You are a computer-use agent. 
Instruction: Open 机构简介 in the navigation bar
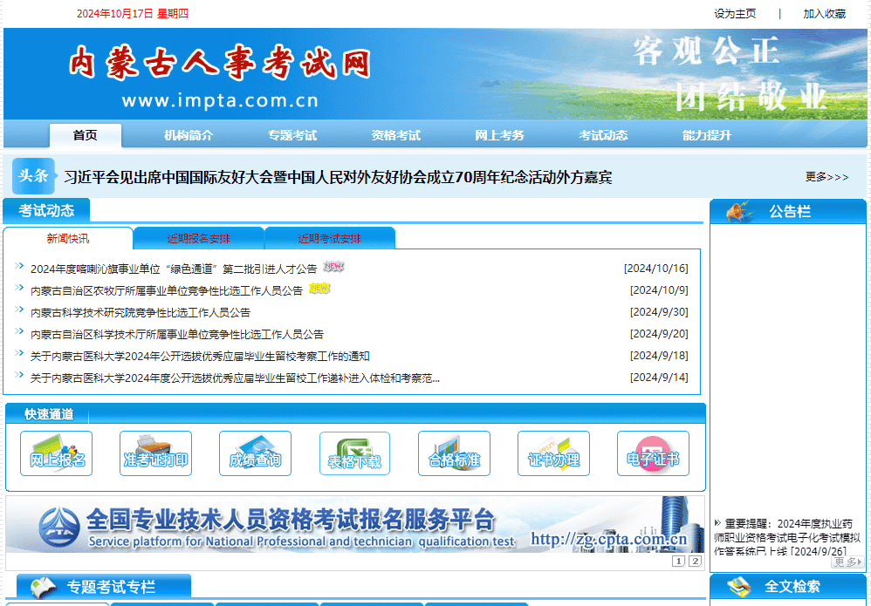[x=189, y=135]
